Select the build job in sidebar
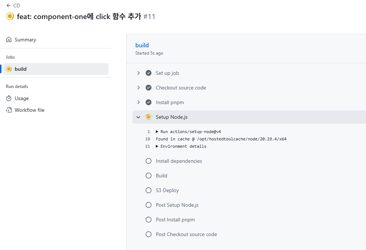Viewport: 366px width, 250px height. coord(21,69)
